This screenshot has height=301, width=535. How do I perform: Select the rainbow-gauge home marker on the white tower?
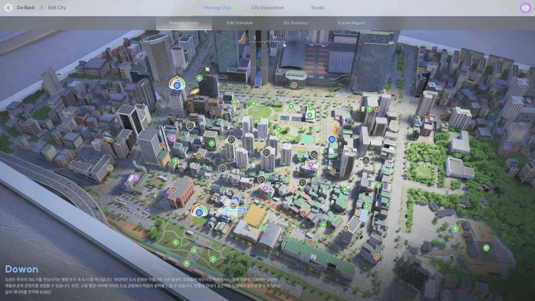(177, 85)
